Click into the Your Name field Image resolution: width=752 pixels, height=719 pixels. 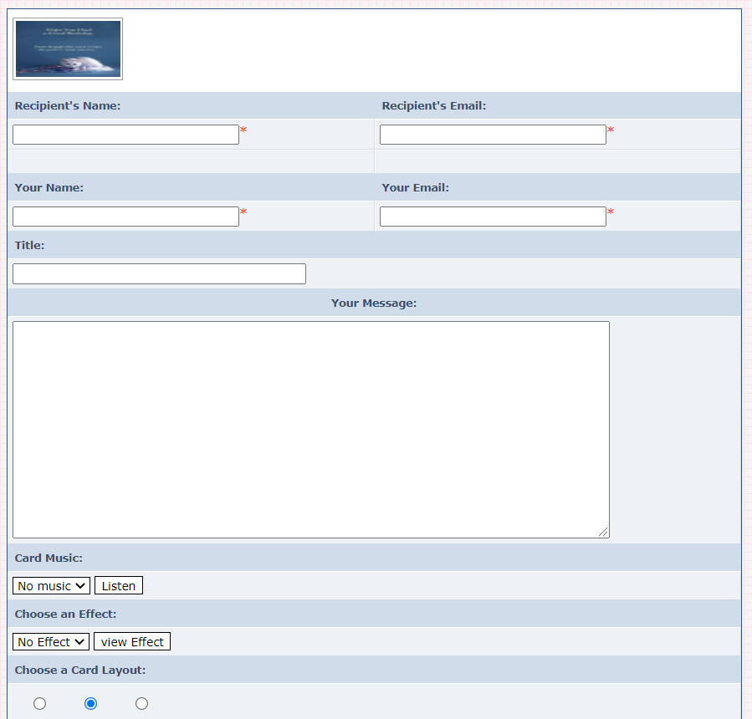pos(125,217)
